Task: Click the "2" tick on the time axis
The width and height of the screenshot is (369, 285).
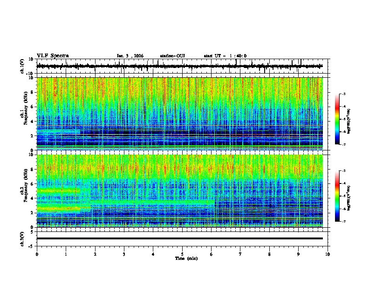Action: click(x=95, y=254)
